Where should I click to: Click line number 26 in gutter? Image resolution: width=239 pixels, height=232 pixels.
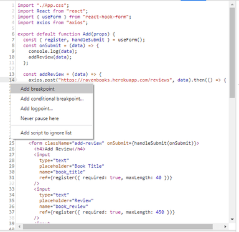pos(12,149)
